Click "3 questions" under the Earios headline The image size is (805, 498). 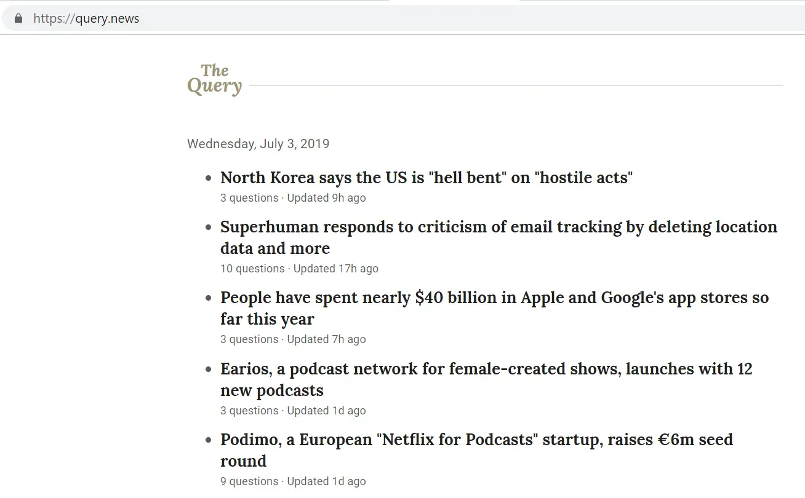(x=249, y=411)
